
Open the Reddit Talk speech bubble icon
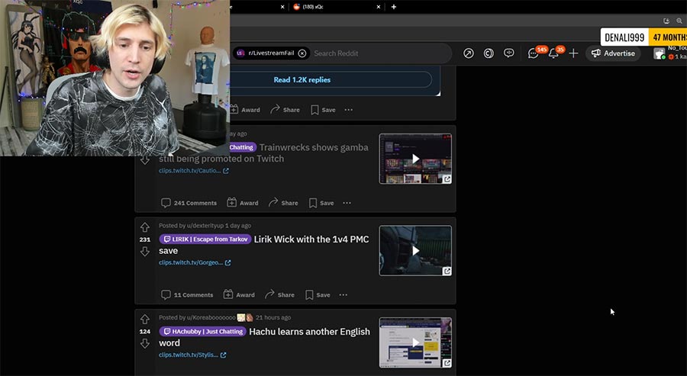tap(508, 53)
